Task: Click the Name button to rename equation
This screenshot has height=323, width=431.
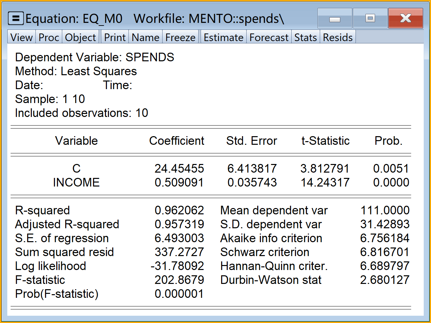Action: click(x=145, y=37)
